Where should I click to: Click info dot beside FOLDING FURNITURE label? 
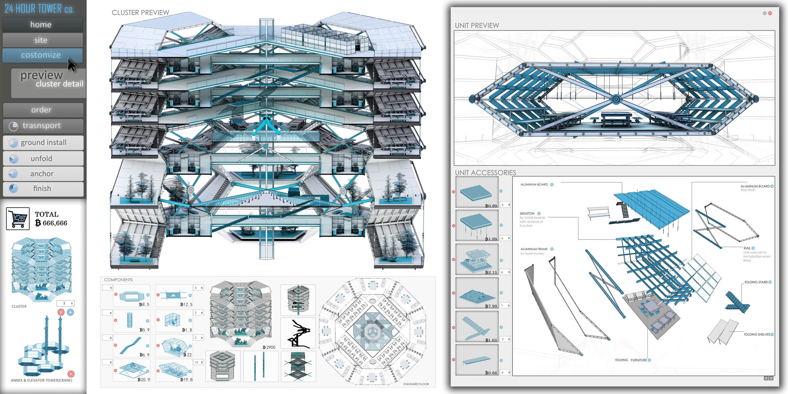coord(649,360)
